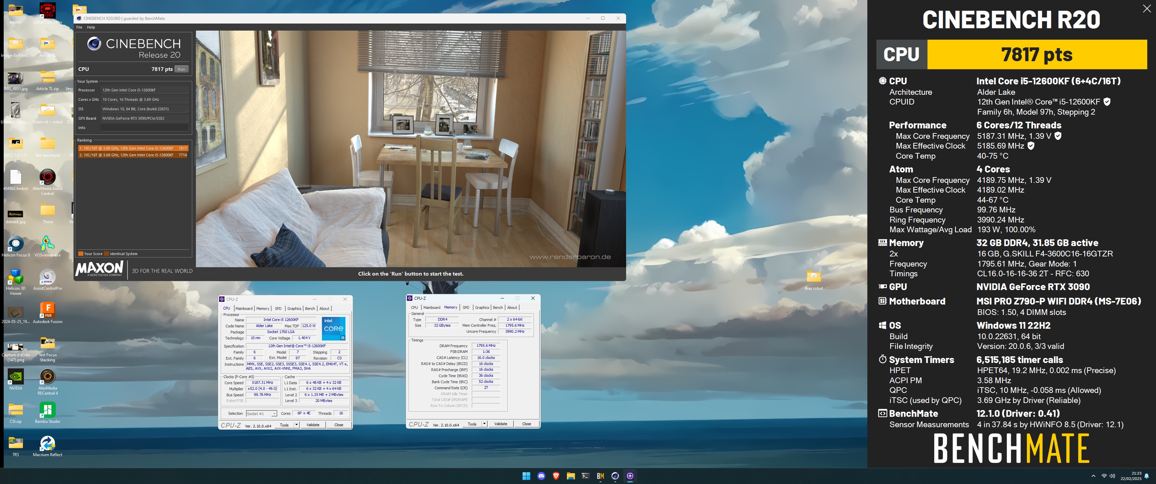Open notifications bell in system tray

click(x=1147, y=476)
